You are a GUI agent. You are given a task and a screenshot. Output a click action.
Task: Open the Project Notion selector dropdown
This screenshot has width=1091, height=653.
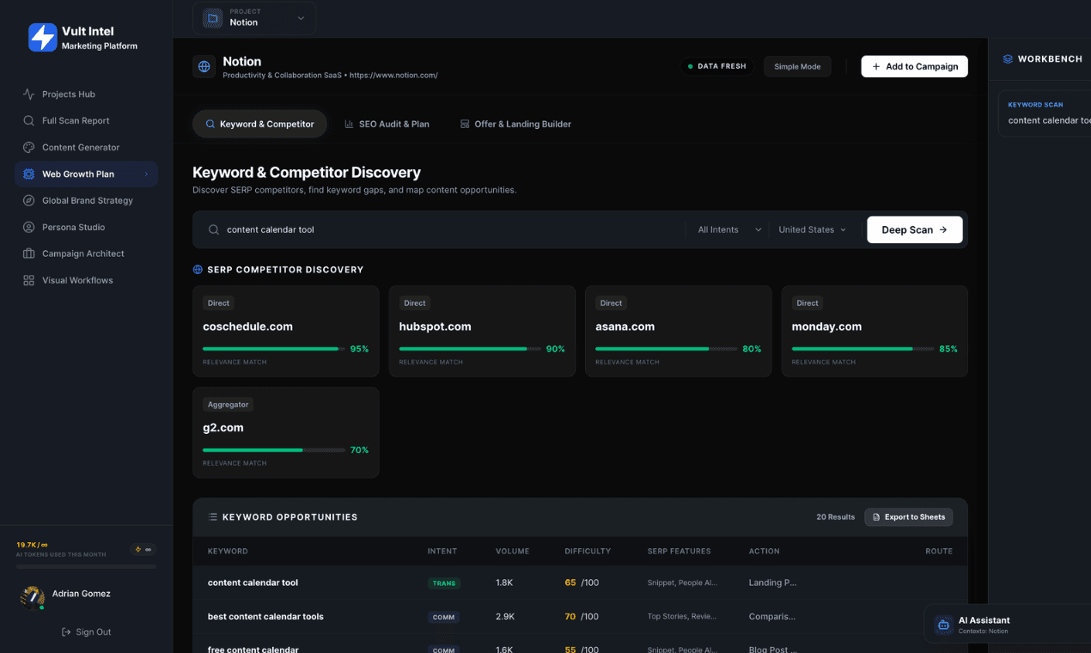click(254, 18)
